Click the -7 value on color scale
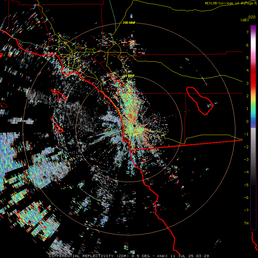The image size is (258, 258). [246, 210]
